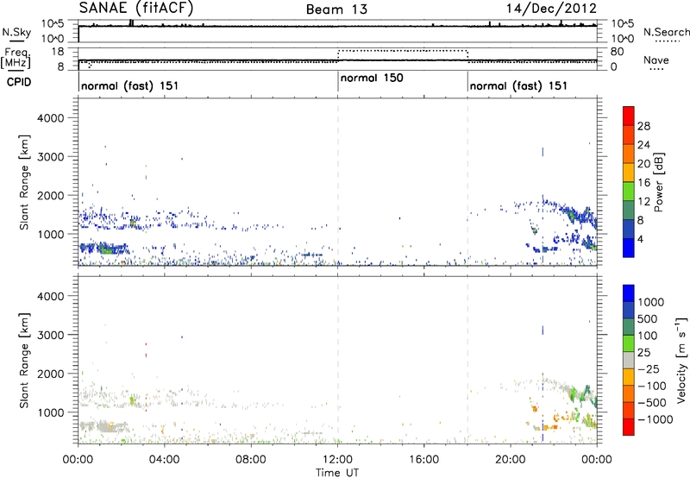Click the 'N.Sky' legend label
690x478 pixels.
16,32
